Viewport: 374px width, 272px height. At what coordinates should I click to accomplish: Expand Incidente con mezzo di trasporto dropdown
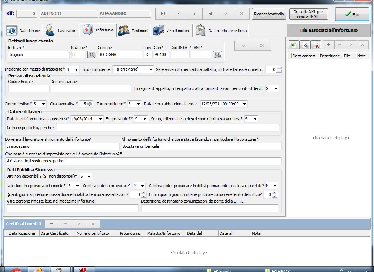pos(76,70)
